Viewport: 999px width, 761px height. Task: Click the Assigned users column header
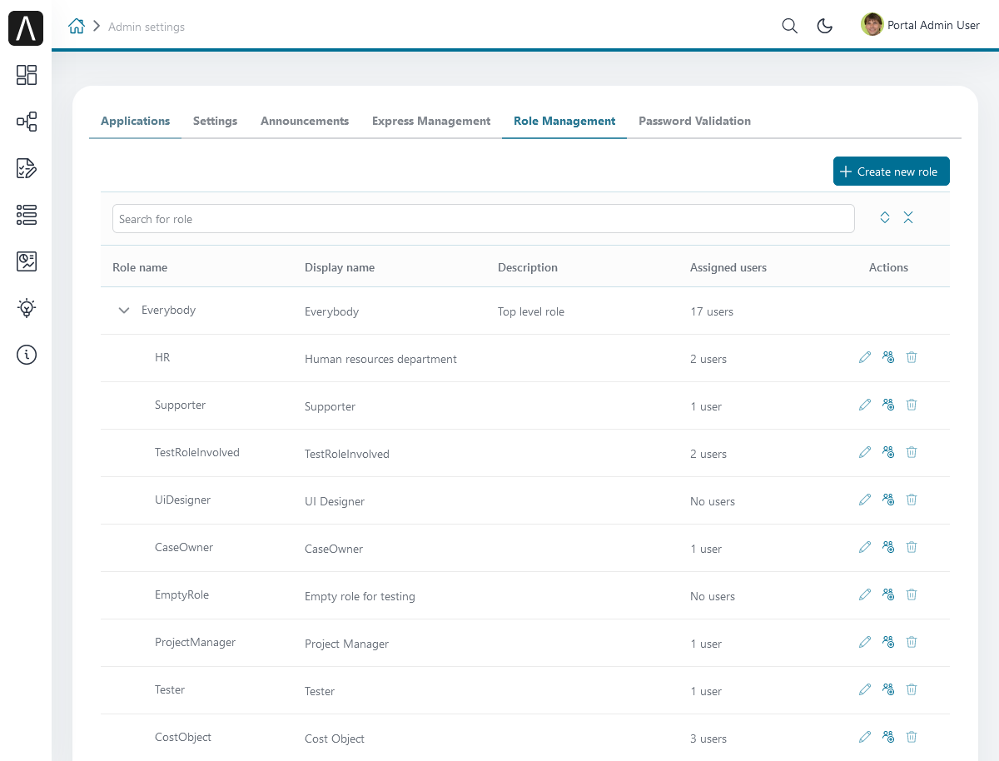[728, 267]
